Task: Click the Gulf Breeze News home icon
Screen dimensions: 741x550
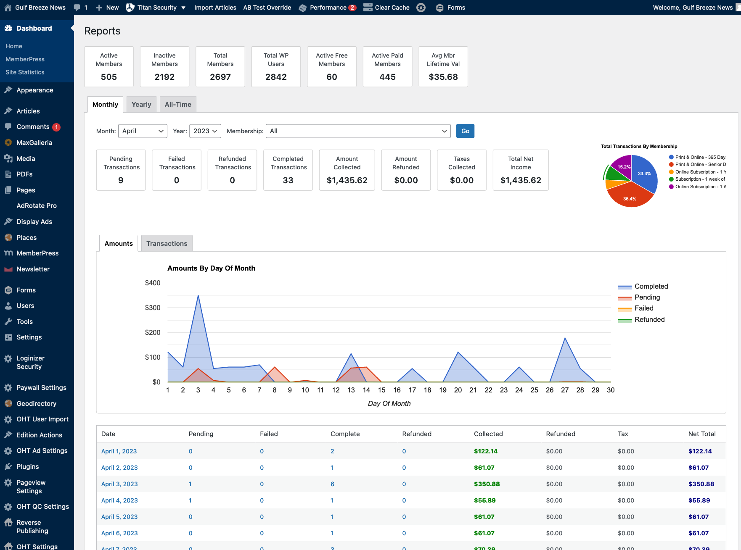Action: point(8,8)
